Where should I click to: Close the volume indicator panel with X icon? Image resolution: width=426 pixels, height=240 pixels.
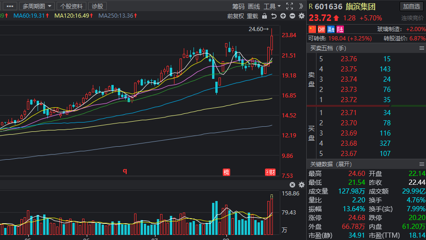point(292,185)
